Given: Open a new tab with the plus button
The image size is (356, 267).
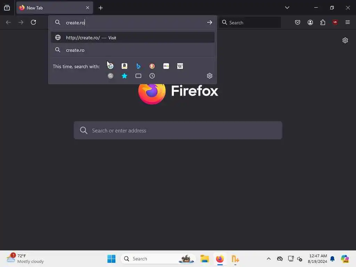Looking at the screenshot, I should 100,8.
